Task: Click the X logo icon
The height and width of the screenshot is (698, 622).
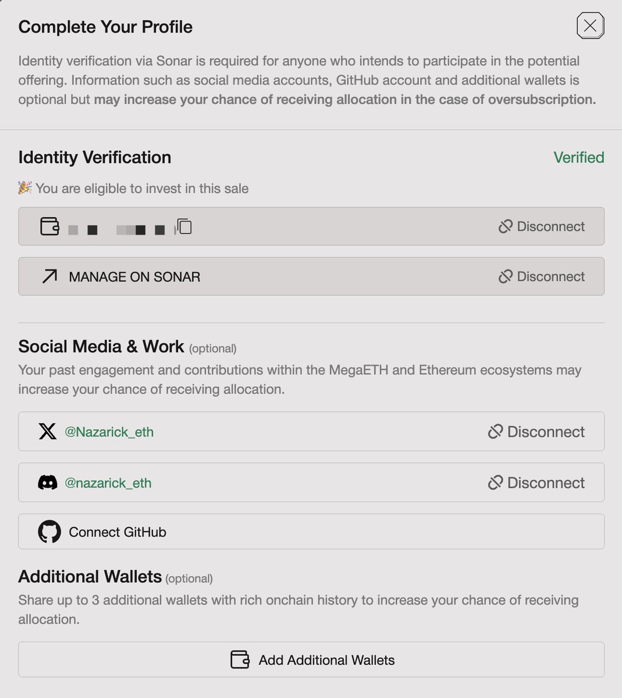Action: tap(47, 432)
